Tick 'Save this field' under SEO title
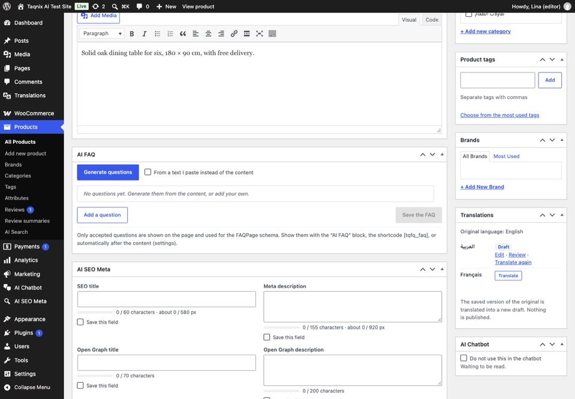575x399 pixels. (80, 322)
